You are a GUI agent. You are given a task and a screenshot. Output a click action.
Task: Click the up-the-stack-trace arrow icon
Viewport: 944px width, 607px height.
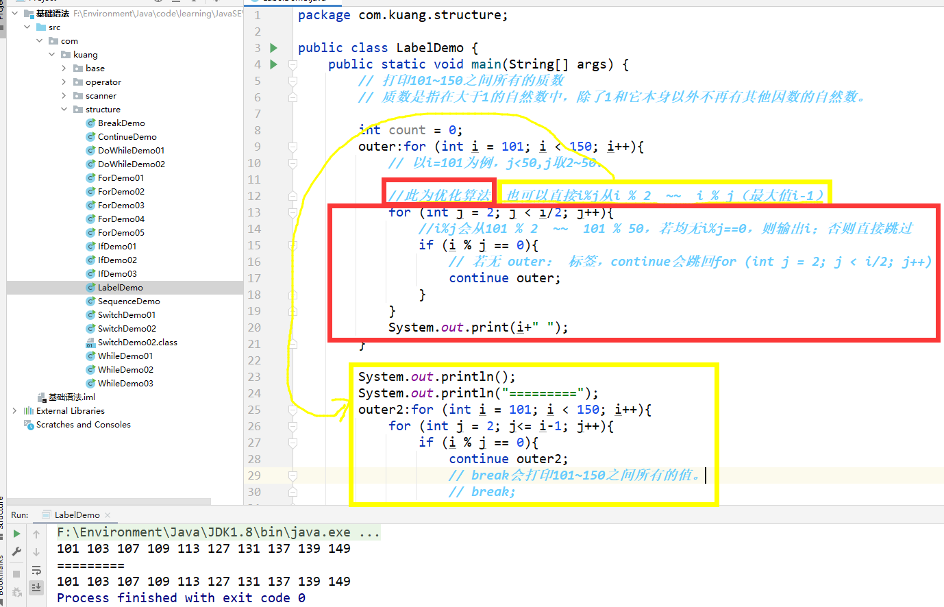tap(36, 534)
